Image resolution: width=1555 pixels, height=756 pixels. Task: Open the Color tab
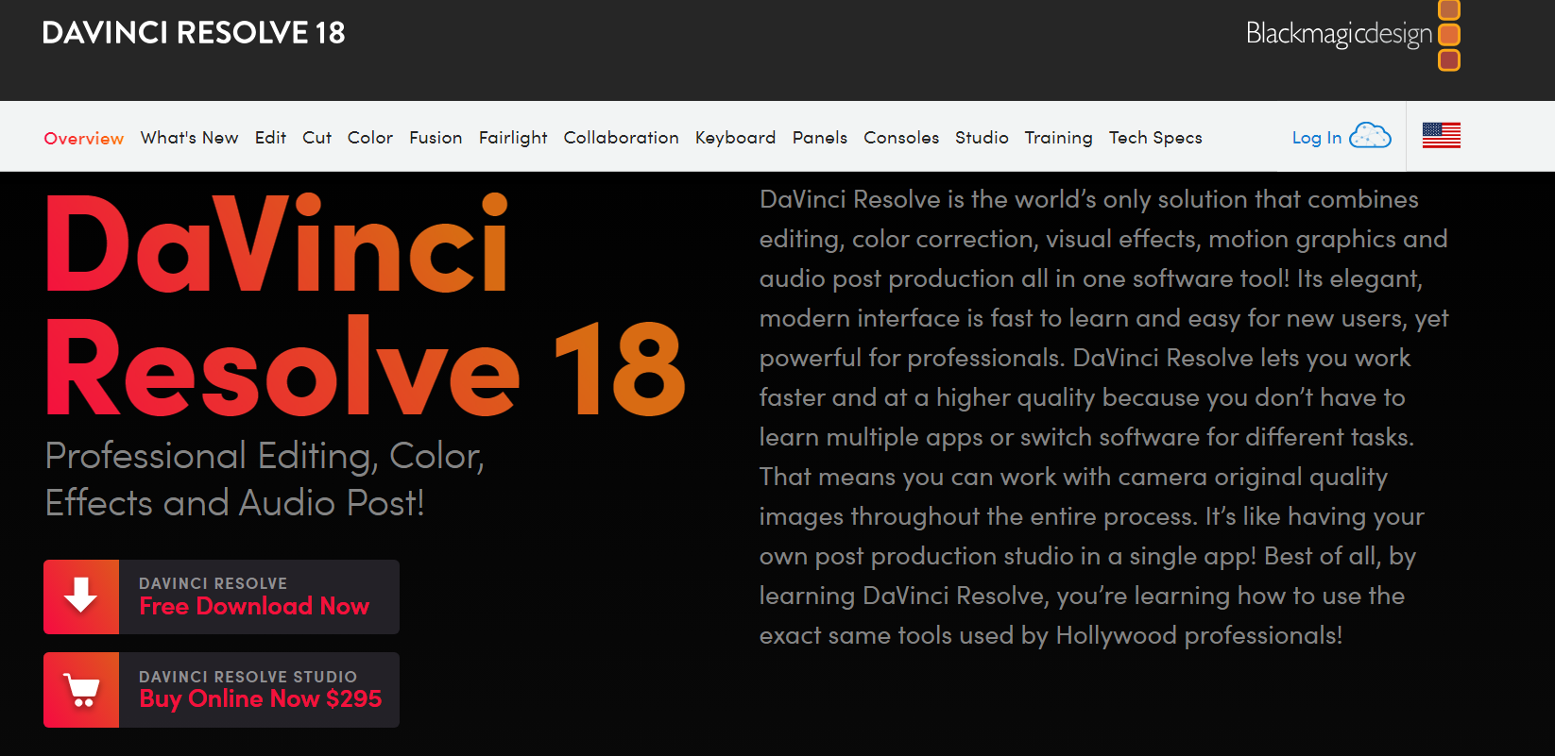370,138
